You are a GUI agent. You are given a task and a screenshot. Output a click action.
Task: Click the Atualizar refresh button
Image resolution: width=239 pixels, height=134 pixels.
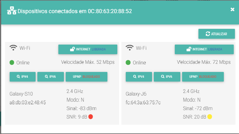coord(217,34)
